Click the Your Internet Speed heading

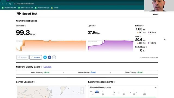coord(27,21)
